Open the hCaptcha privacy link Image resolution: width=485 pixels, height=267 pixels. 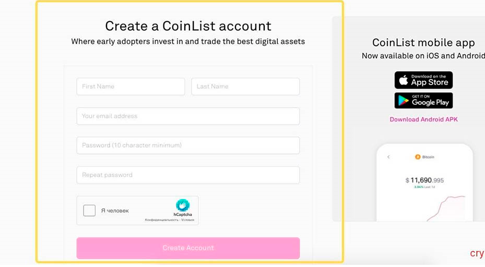pyautogui.click(x=162, y=220)
